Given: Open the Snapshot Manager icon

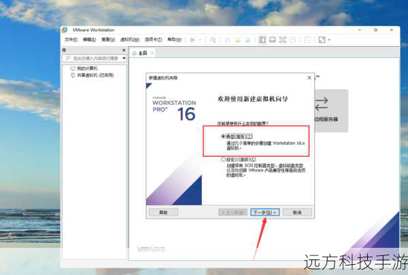Looking at the screenshot, I should click(x=248, y=40).
